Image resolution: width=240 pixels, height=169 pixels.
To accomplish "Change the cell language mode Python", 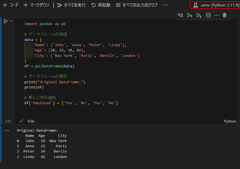I will (230, 121).
